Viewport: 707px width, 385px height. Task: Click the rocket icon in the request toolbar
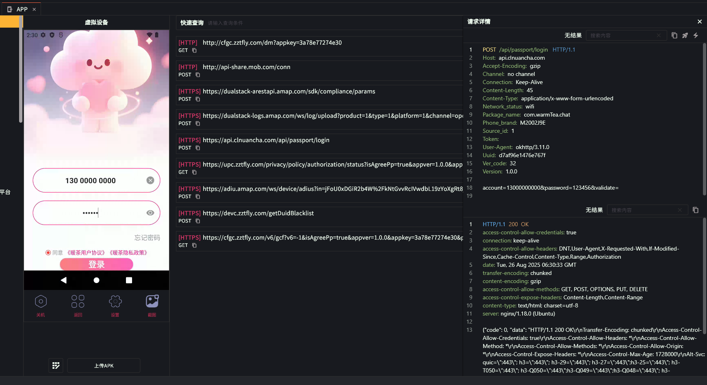click(685, 35)
